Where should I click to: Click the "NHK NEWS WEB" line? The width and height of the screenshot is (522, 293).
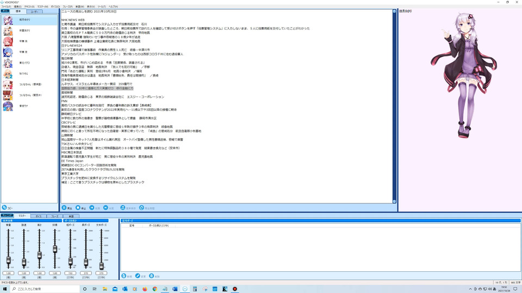73,20
